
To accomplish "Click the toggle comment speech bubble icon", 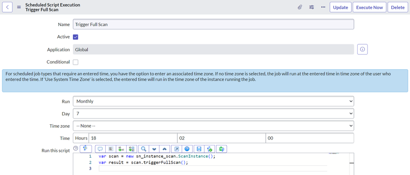I will 100,149.
